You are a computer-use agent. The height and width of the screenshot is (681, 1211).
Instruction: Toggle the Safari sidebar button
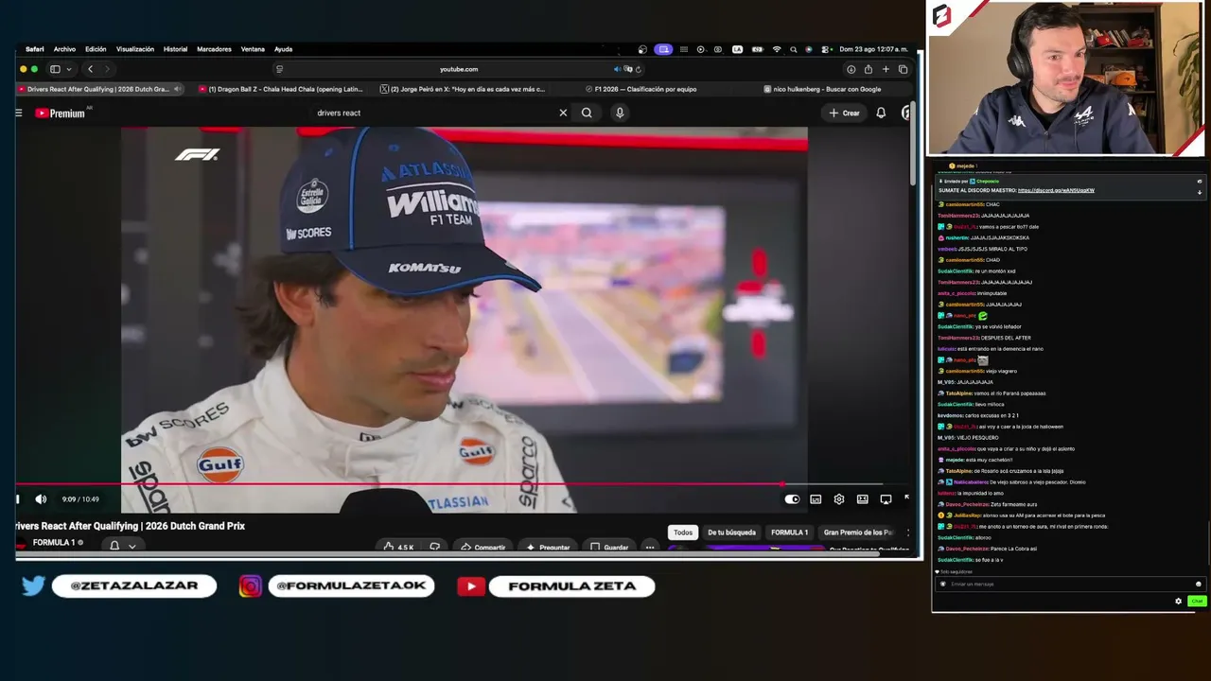[55, 69]
